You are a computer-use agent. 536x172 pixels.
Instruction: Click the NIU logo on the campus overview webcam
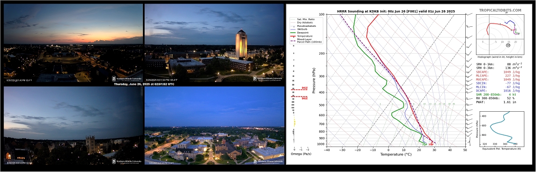(268, 161)
